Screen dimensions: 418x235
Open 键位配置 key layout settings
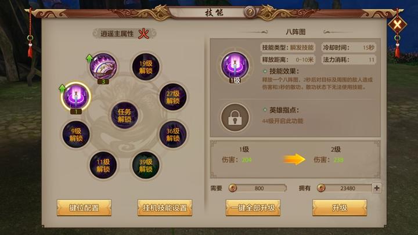click(x=84, y=208)
